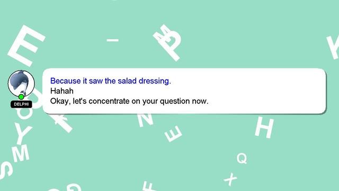Select the black DELPHI name label
Screen dimensions: 339x191
point(21,104)
